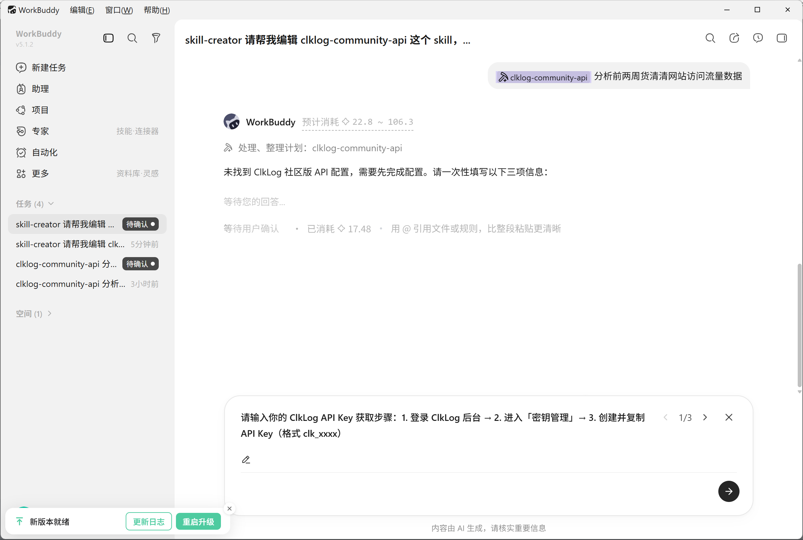Open 项目 projects item
The height and width of the screenshot is (540, 803).
[x=87, y=110]
